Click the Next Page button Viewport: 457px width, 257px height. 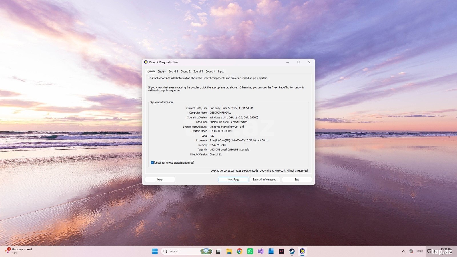click(x=233, y=180)
